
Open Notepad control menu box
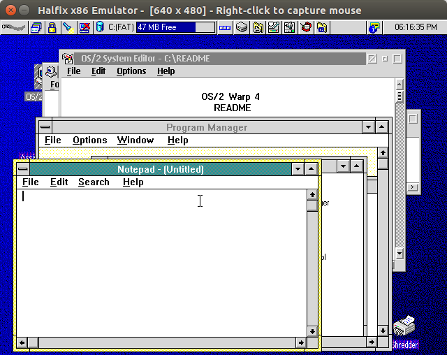click(23, 169)
